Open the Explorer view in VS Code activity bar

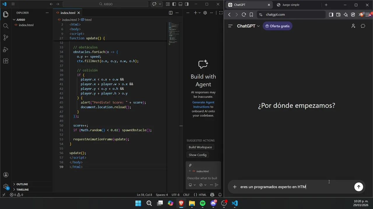(6, 14)
